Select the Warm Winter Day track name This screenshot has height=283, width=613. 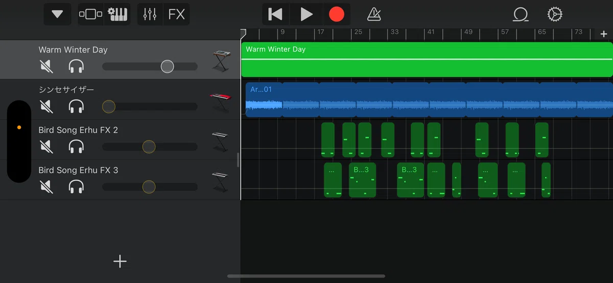[x=73, y=50]
